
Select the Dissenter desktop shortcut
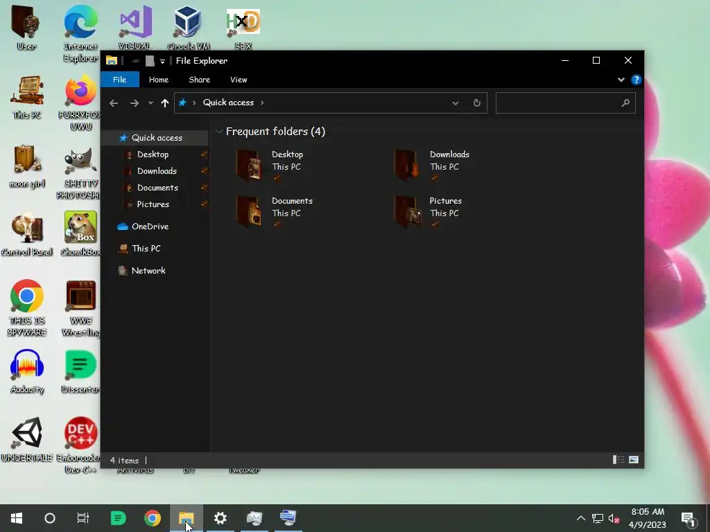(80, 371)
